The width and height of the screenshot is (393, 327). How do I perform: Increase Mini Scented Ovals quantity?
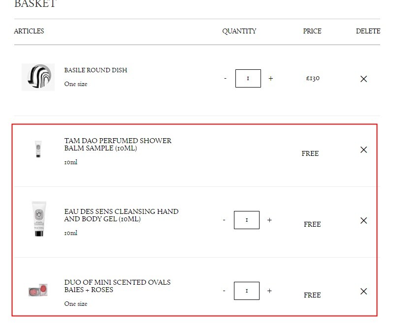pyautogui.click(x=269, y=291)
